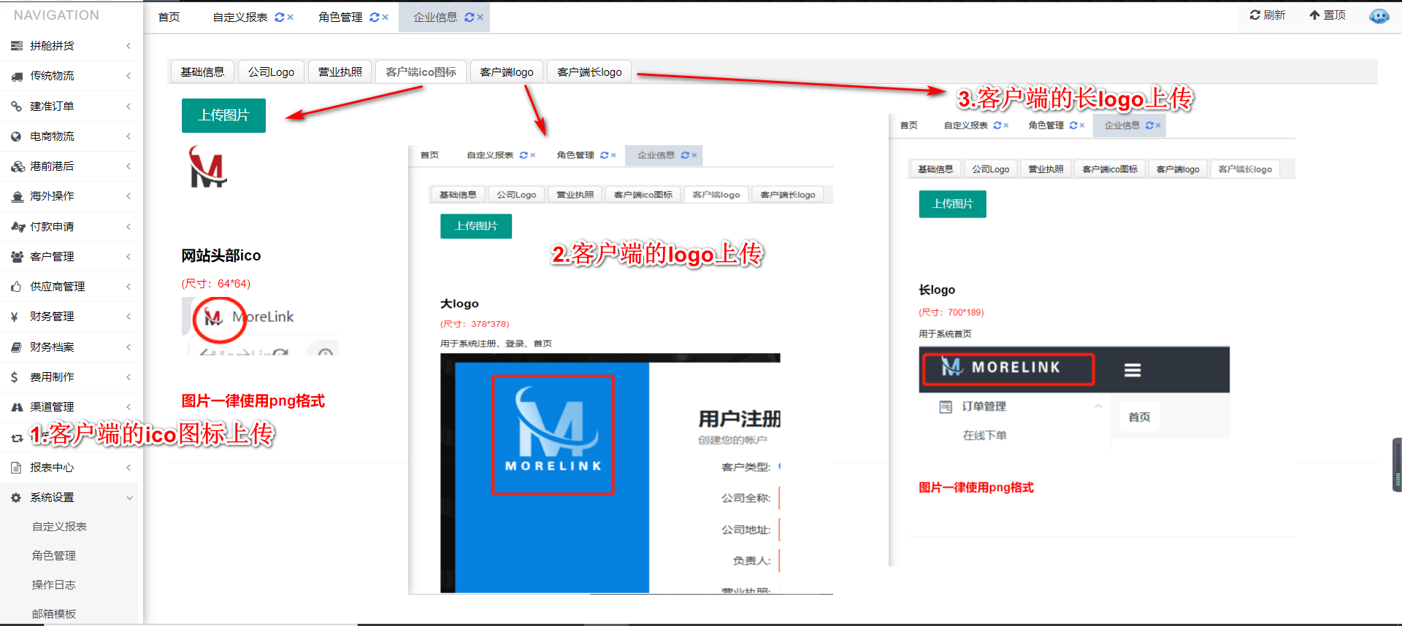Viewport: 1402px width, 626px height.
Task: Click the globe icon for 电商物流
Action: pyautogui.click(x=17, y=136)
